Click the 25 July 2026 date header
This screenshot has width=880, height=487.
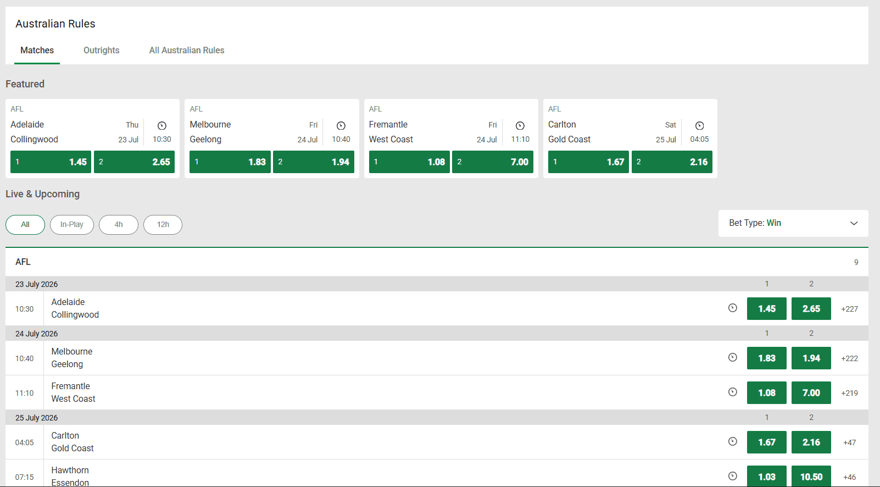point(36,418)
